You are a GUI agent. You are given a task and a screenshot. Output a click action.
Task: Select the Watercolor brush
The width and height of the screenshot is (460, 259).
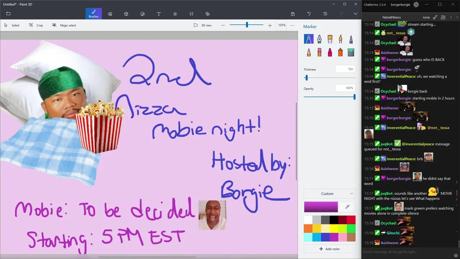point(340,39)
